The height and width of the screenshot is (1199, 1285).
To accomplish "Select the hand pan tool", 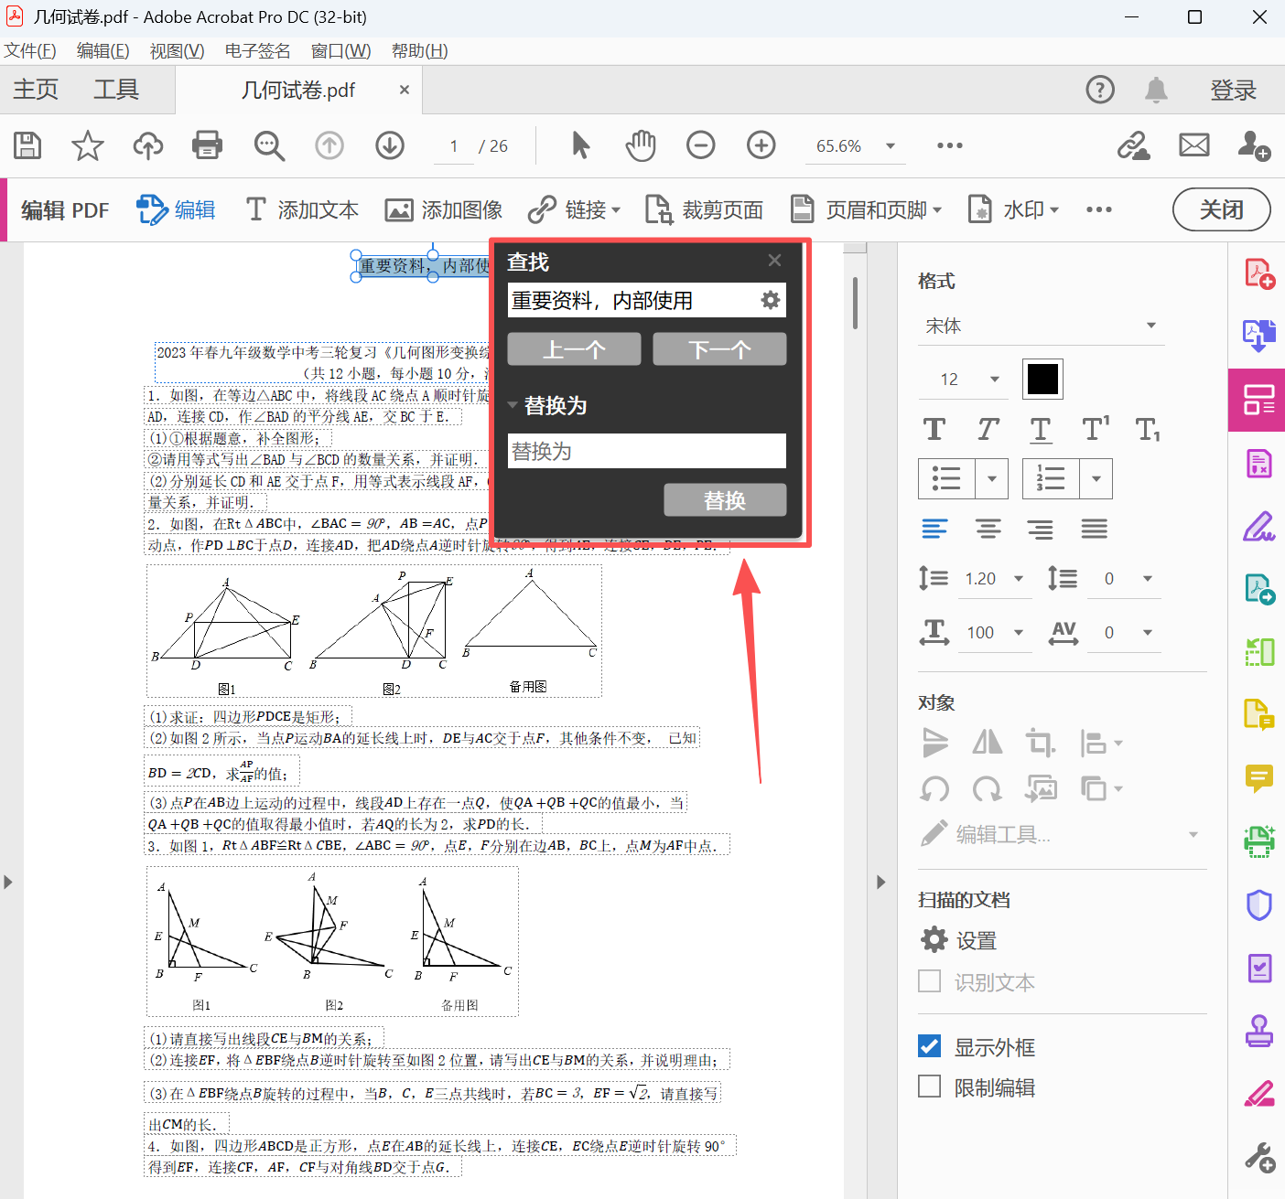I will [x=641, y=145].
